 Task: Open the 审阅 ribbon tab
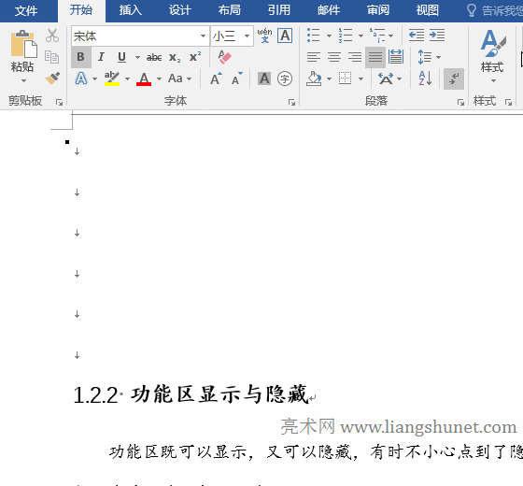coord(378,10)
